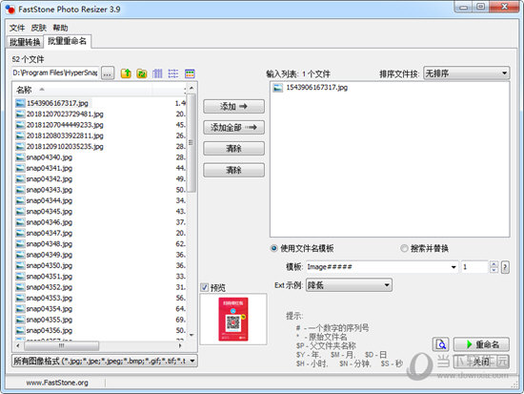Sort files by the 名称 column header
The width and height of the screenshot is (524, 394).
82,90
